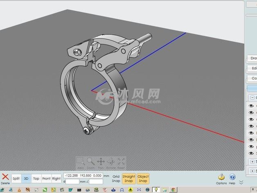Select the Split view mode

point(16,179)
